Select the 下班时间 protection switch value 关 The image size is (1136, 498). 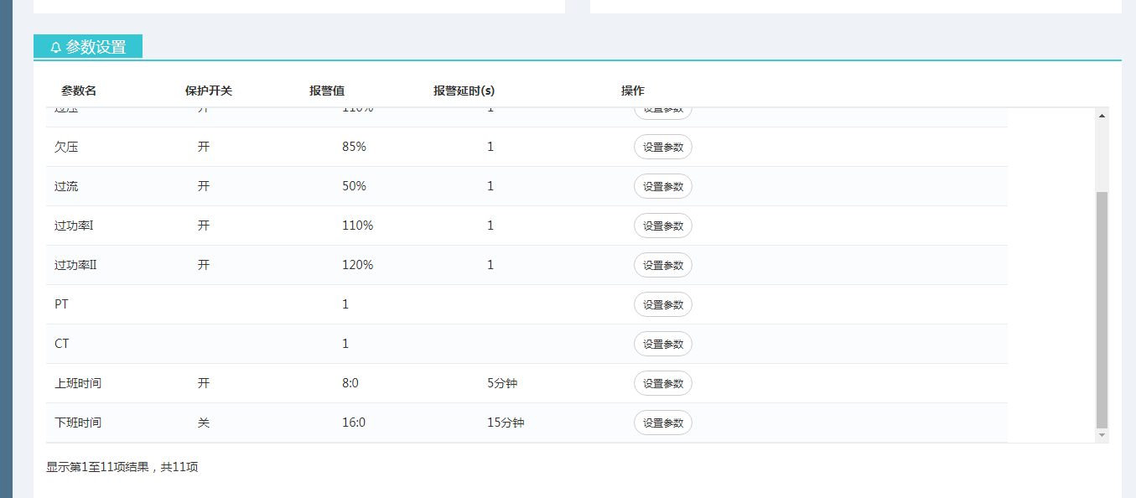[x=204, y=423]
